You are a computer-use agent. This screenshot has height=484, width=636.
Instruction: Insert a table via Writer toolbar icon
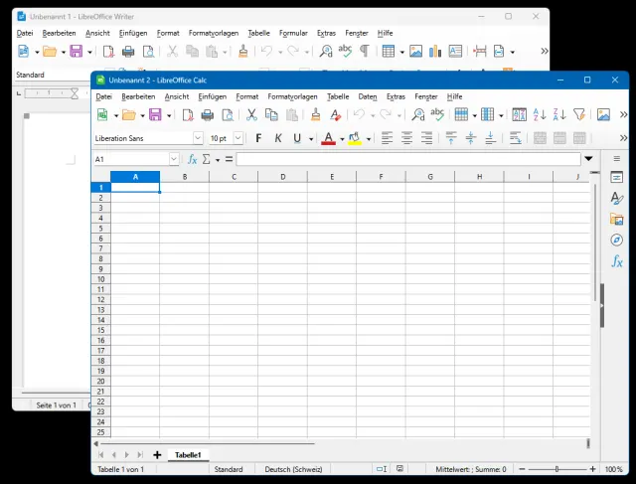[388, 51]
